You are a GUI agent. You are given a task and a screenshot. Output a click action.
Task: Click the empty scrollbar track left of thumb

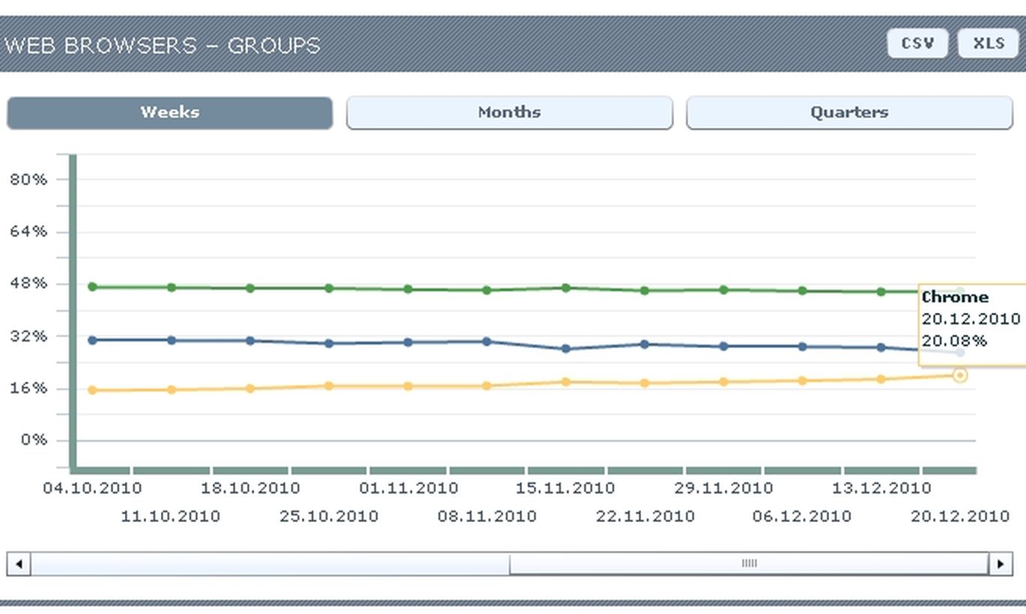click(270, 563)
